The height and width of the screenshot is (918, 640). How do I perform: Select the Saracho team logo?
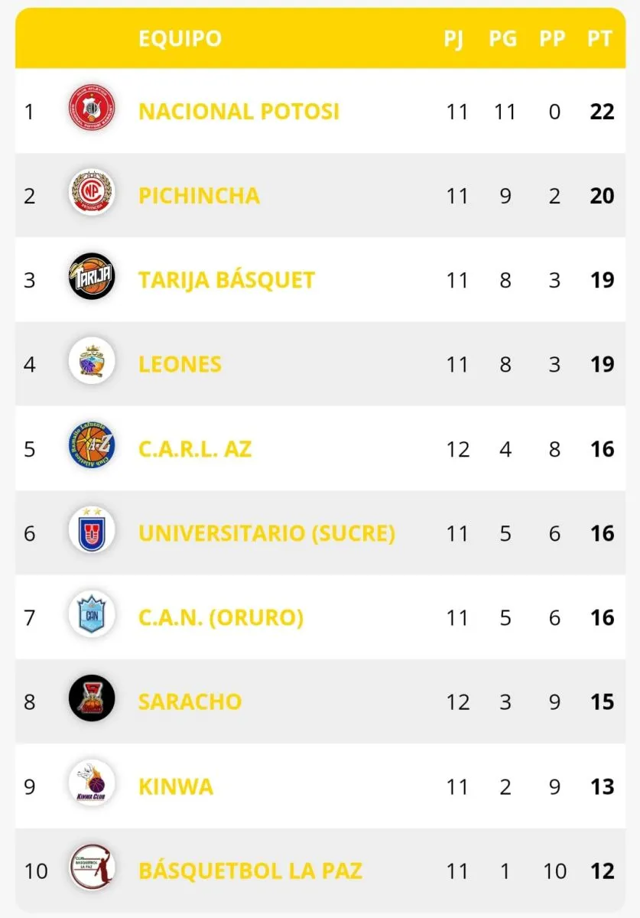92,701
